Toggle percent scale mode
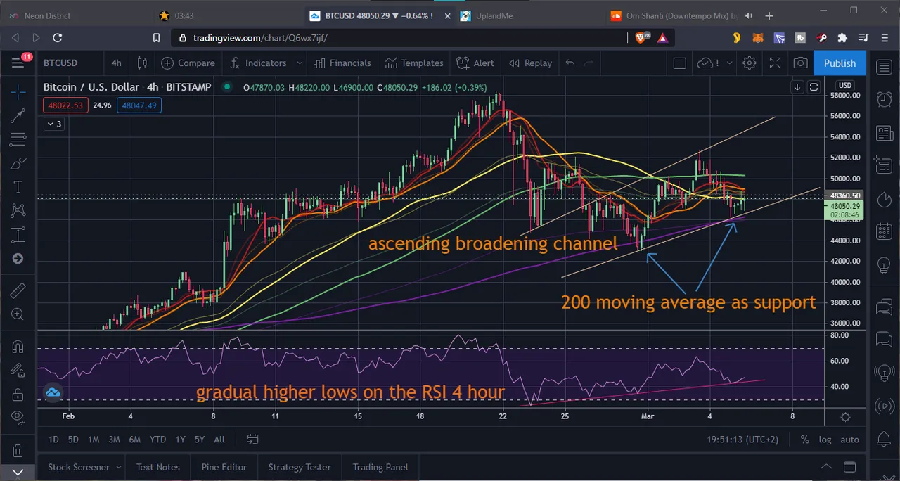 pyautogui.click(x=804, y=440)
